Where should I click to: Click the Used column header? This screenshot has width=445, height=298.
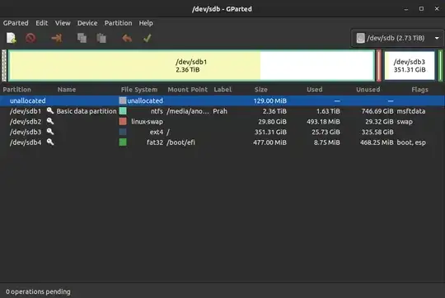coord(315,90)
